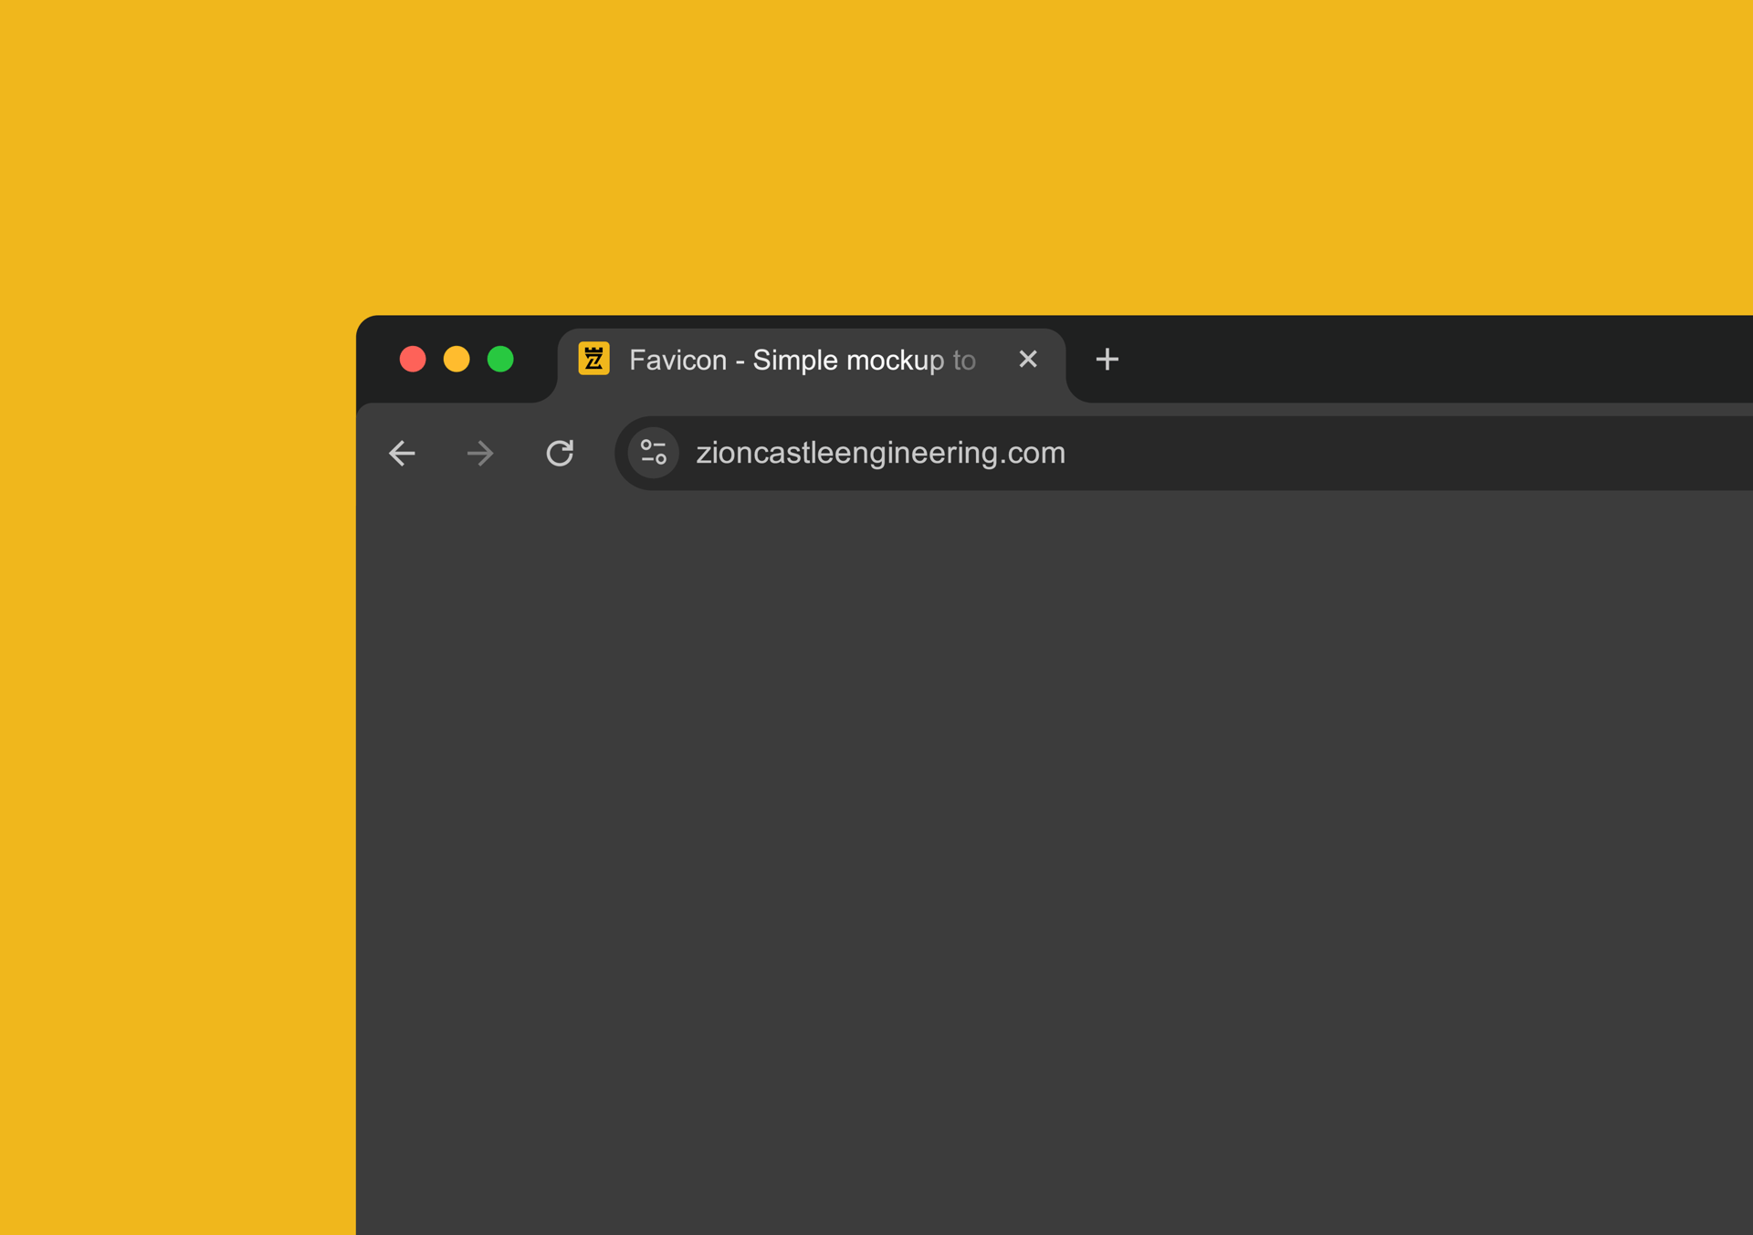Reload the current page
The image size is (1753, 1235).
tap(560, 453)
